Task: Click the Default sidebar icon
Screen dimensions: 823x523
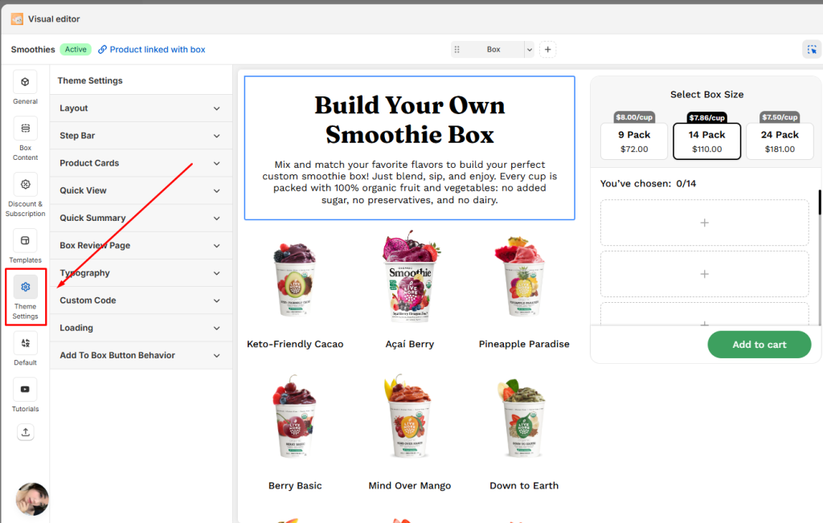Action: 25,343
